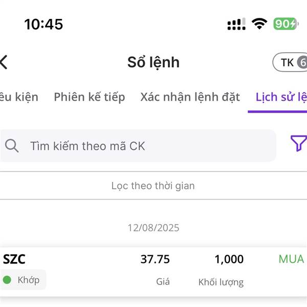The width and height of the screenshot is (307, 307).
Task: Switch to the Xác nhận lệnh đặt tab
Action: tap(190, 97)
